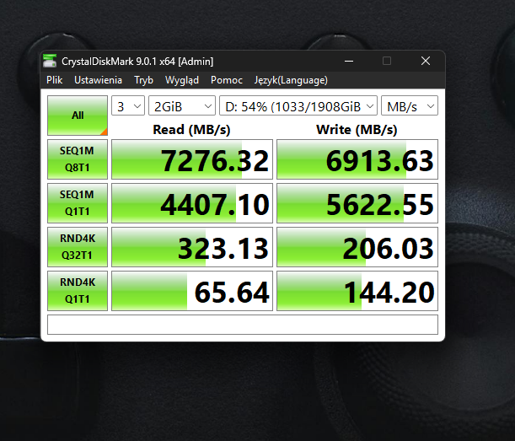The height and width of the screenshot is (441, 515).
Task: Open the test count dropdown showing 3
Action: click(x=128, y=105)
